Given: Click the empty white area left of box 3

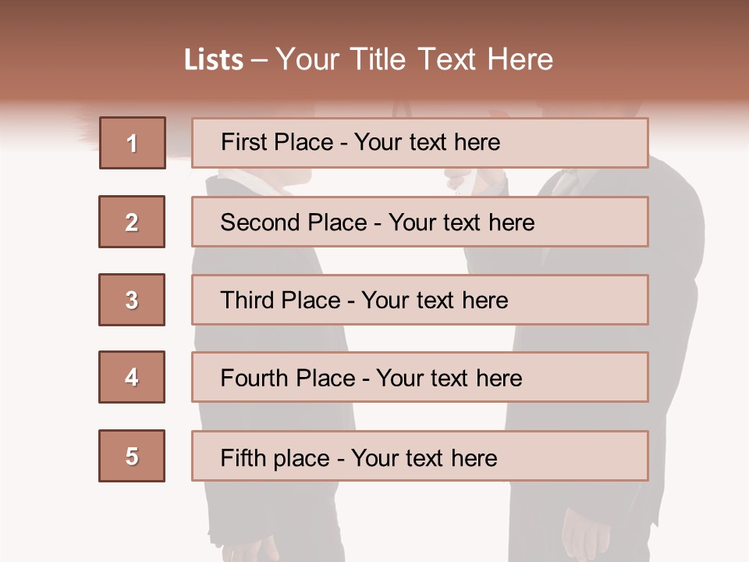Looking at the screenshot, I should [x=47, y=300].
